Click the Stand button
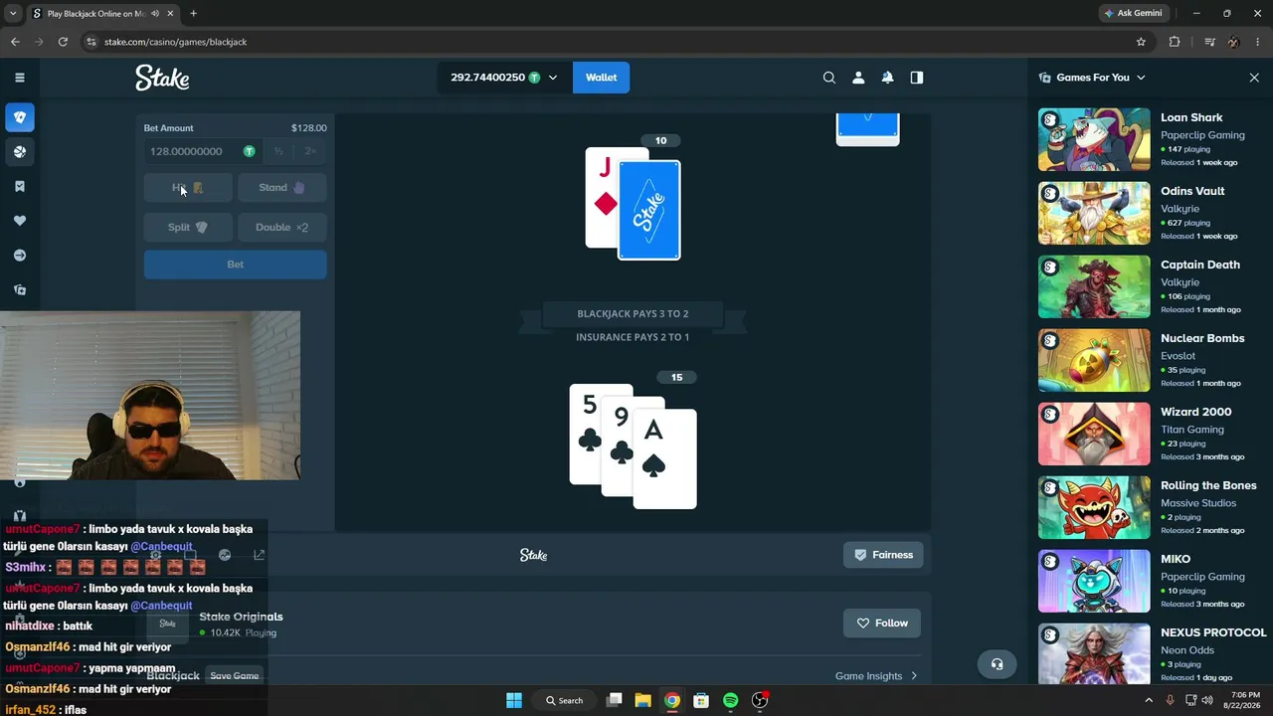Screen dimensions: 1273x716 pos(281,187)
